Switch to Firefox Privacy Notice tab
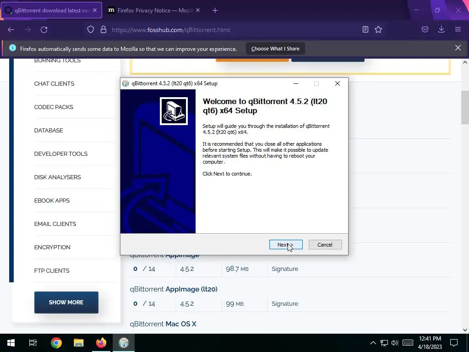The image size is (469, 352). (x=154, y=10)
